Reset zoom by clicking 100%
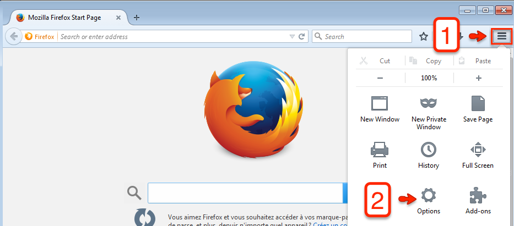Screen dimensions: 514x226 pyautogui.click(x=429, y=78)
